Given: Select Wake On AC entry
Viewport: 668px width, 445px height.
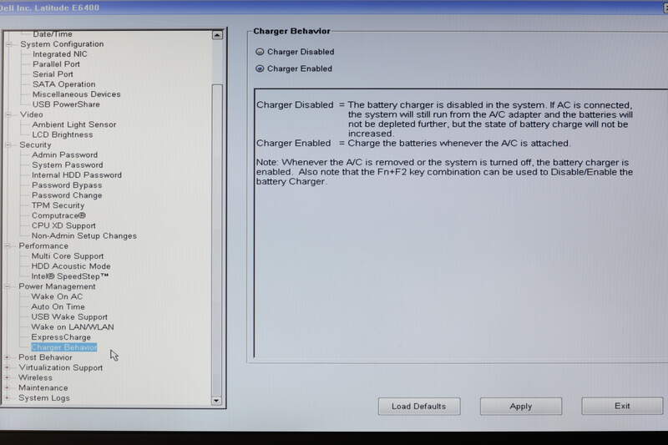Looking at the screenshot, I should 57,297.
